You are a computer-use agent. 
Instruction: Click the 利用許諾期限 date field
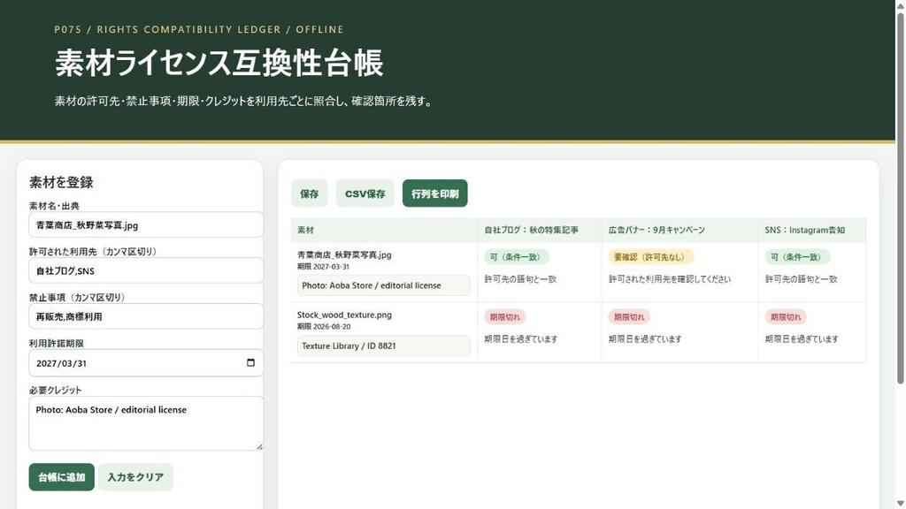click(x=146, y=363)
